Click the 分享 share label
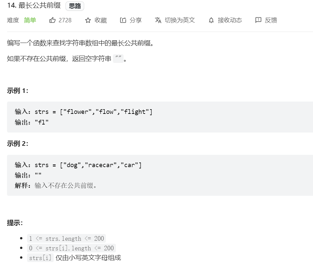Image resolution: width=313 pixels, height=270 pixels. [x=136, y=20]
